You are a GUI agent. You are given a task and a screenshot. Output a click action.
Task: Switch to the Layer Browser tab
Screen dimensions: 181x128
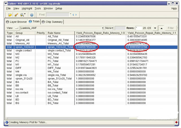point(16,22)
